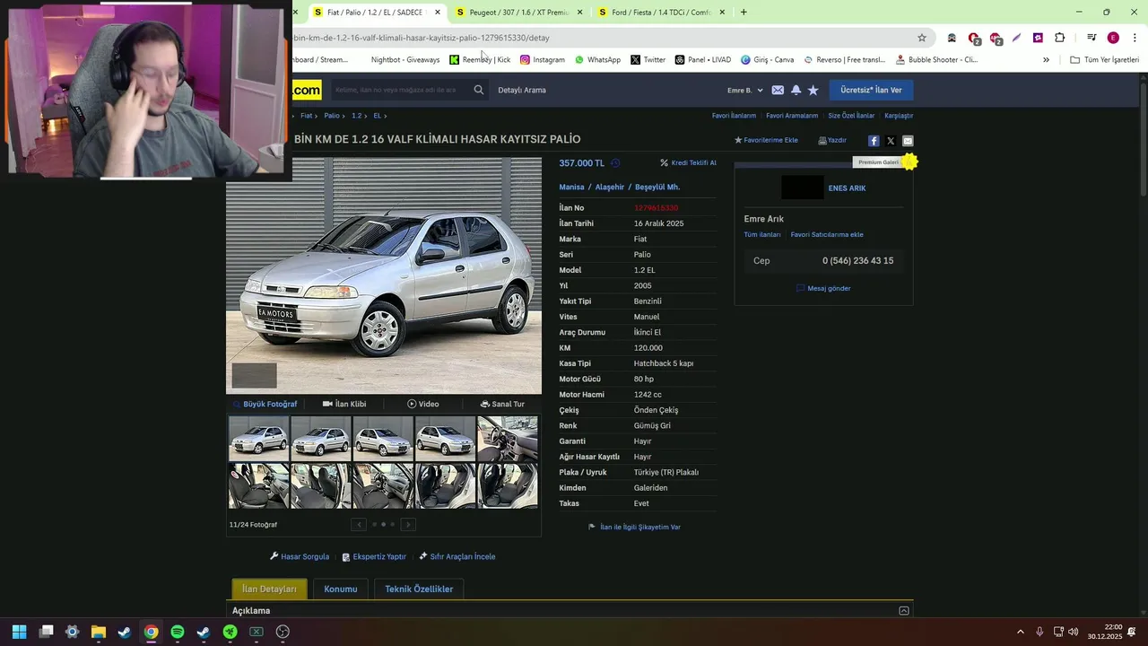Screen dimensions: 1148x646
Task: Show previous photo thumbnails page
Action: (359, 525)
